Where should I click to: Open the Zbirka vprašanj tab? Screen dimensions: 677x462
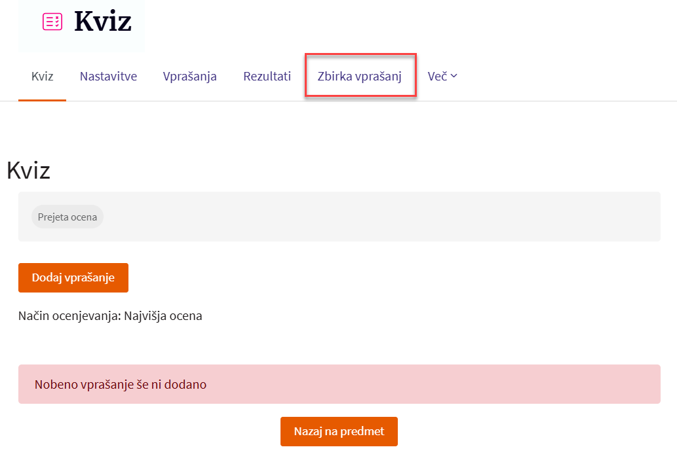pyautogui.click(x=359, y=76)
